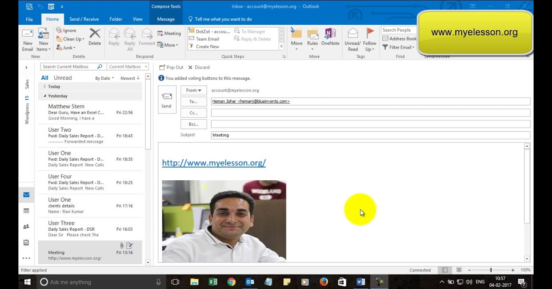552x289 pixels.
Task: Switch to Mail view
Action: 26,195
